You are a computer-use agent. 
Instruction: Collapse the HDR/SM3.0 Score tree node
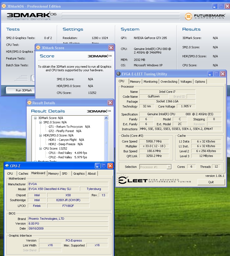click(x=40, y=135)
